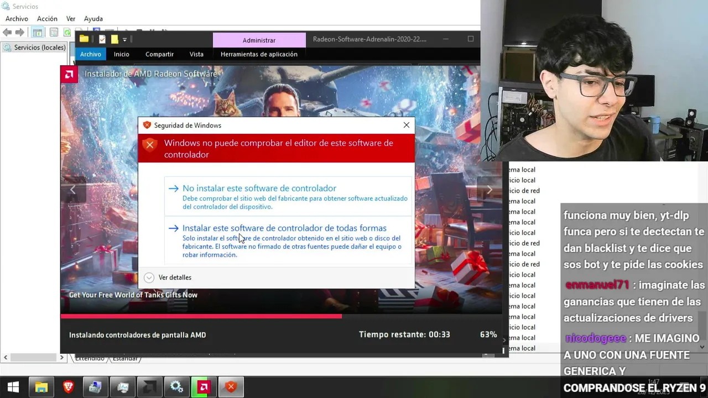Viewport: 708px width, 398px height.
Task: Click Tiempo restante: 00:33 text
Action: pyautogui.click(x=404, y=334)
